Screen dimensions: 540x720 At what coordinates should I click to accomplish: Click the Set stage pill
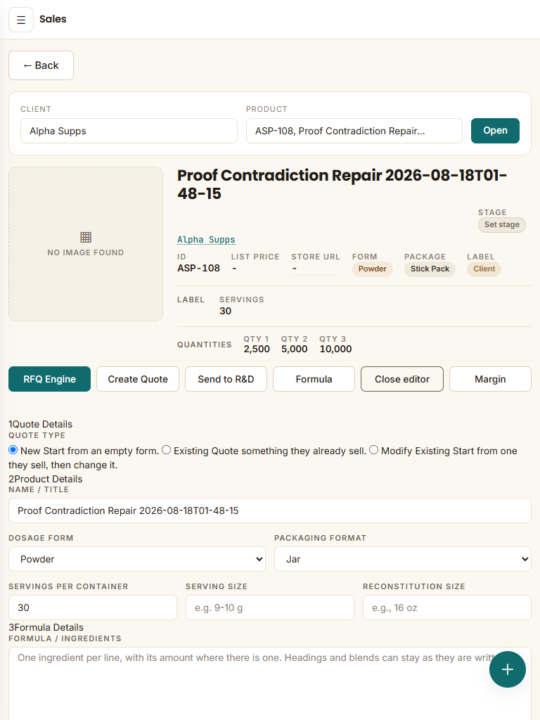[x=502, y=224]
